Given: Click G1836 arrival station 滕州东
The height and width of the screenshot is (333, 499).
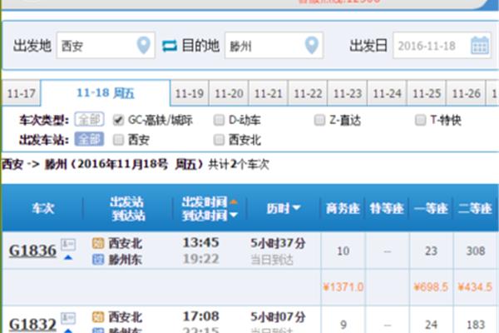Looking at the screenshot, I should (x=125, y=260).
